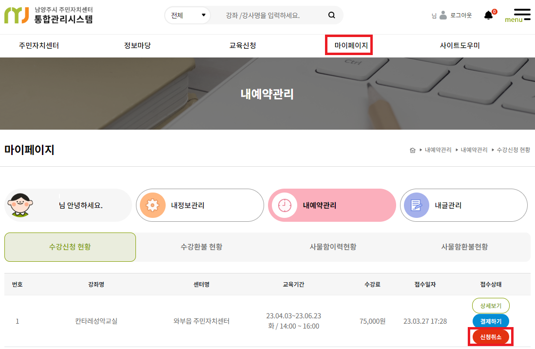Expand the 전체 search category dropdown
The image size is (535, 349).
pos(188,15)
